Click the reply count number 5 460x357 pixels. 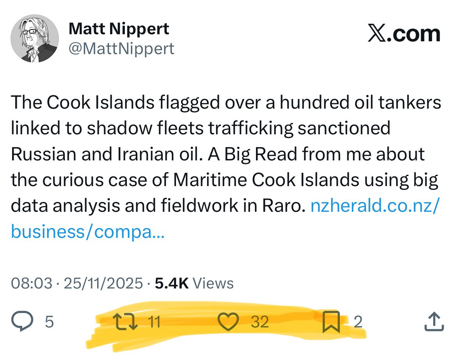click(49, 322)
